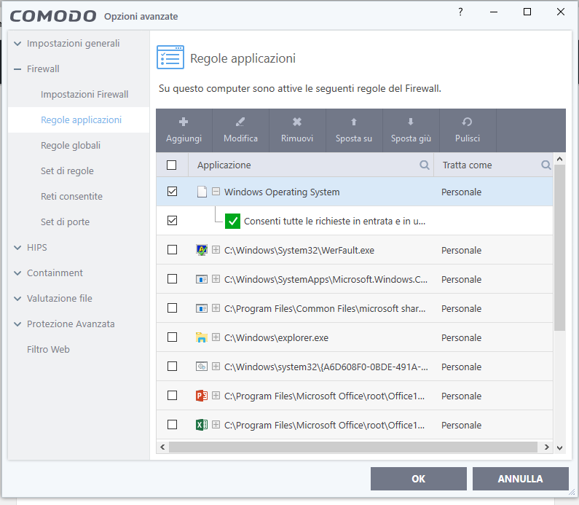Uncheck the Windows Operating System checkbox
This screenshot has width=579, height=505.
[172, 192]
